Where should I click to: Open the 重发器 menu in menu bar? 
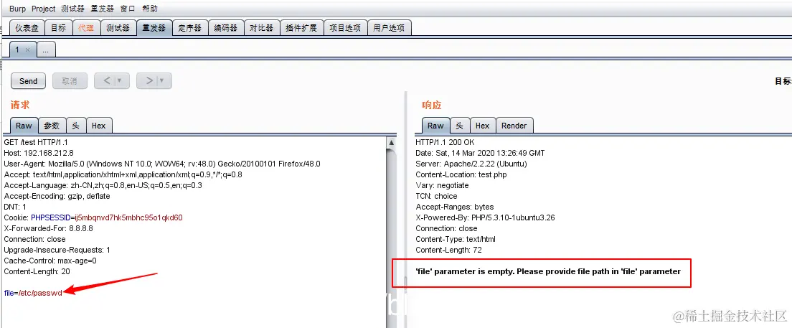[x=103, y=9]
